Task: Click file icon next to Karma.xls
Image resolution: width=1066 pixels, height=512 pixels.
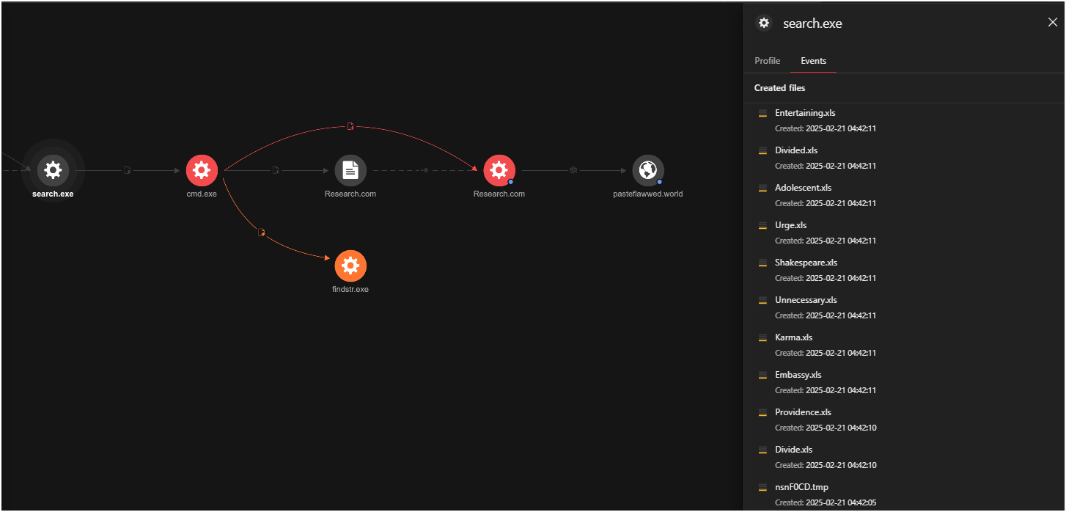Action: coord(762,338)
